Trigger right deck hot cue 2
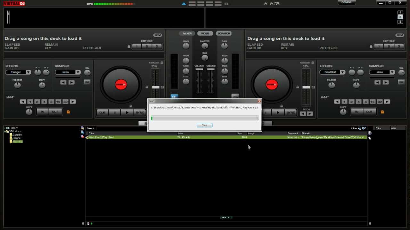This screenshot has width=410, height=230. 389,47
